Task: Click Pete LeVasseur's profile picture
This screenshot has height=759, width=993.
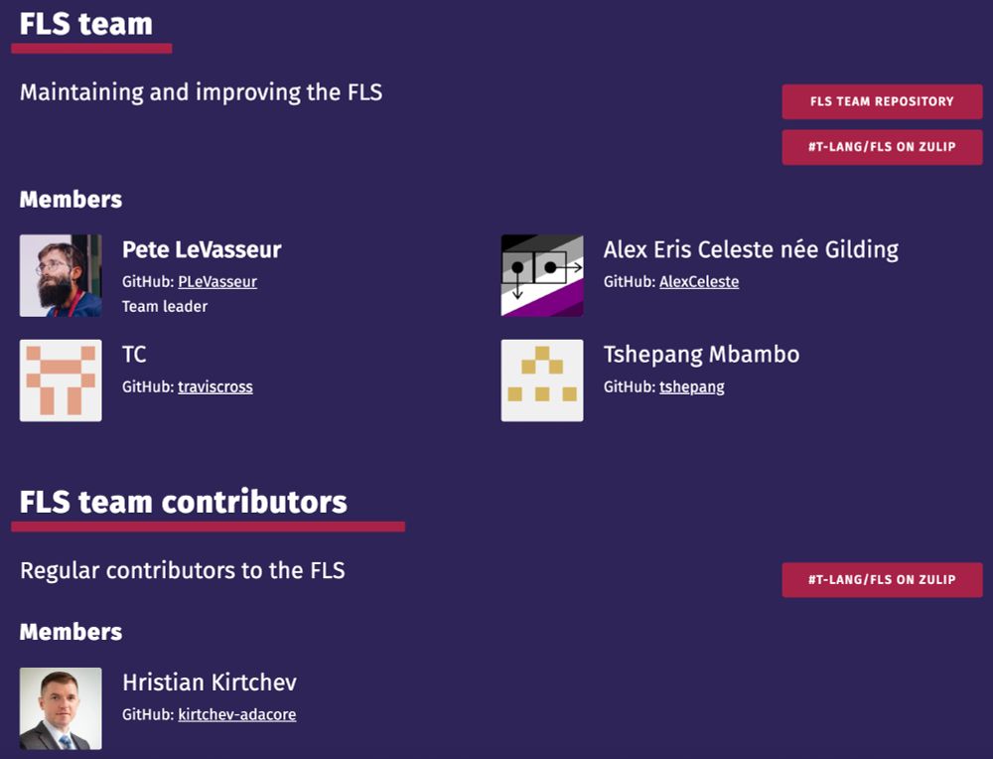Action: (x=61, y=275)
